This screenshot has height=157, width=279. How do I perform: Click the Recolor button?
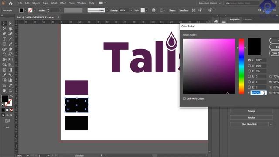click(x=252, y=117)
